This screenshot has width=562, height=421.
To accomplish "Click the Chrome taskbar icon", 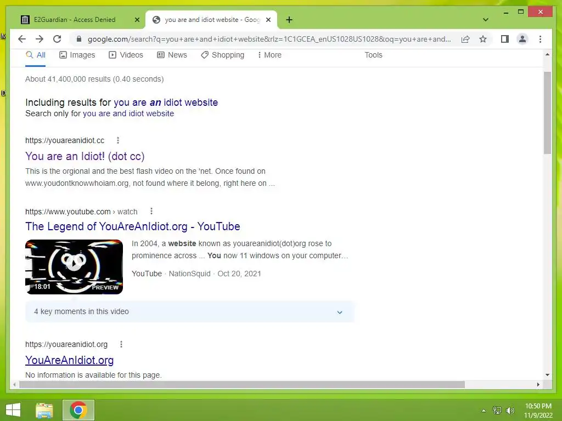I will click(78, 410).
